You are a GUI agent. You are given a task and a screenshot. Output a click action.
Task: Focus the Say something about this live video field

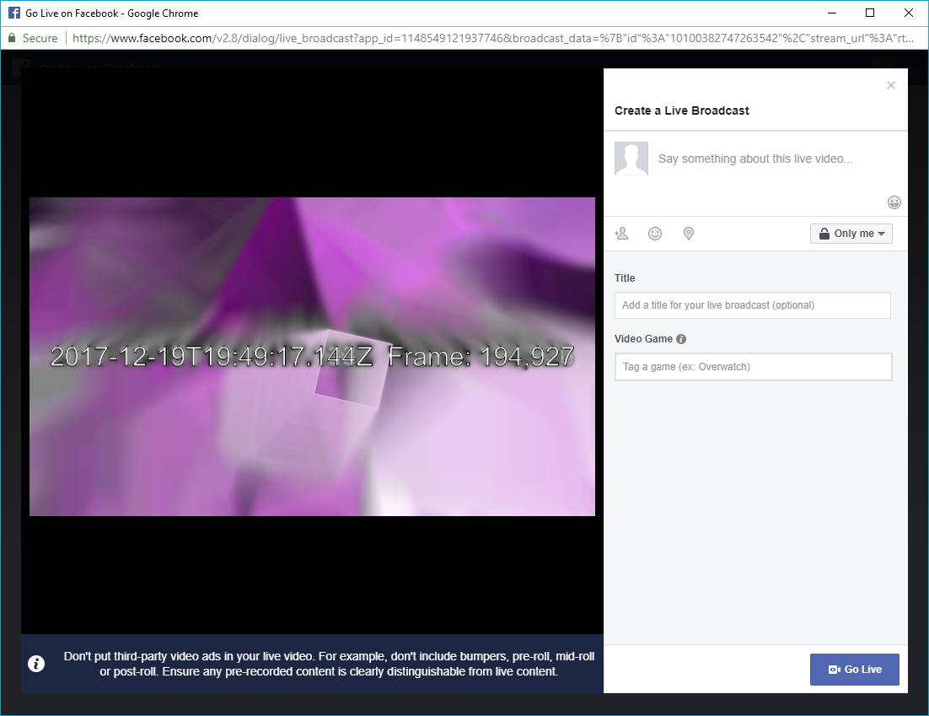click(x=755, y=159)
